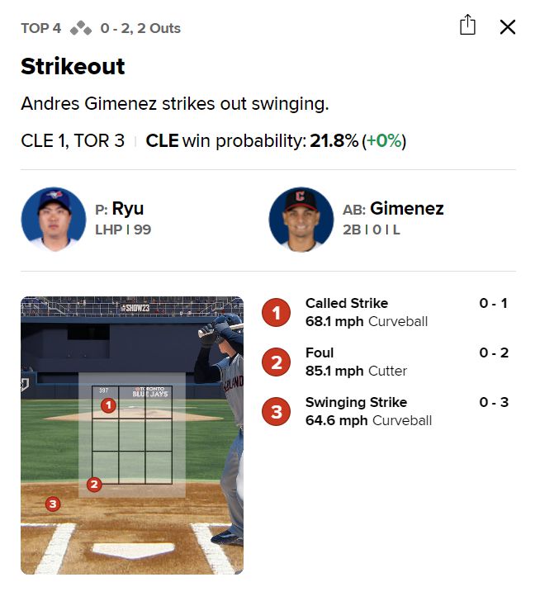Click the Strikeout heading
Image resolution: width=540 pixels, height=601 pixels.
(x=73, y=67)
